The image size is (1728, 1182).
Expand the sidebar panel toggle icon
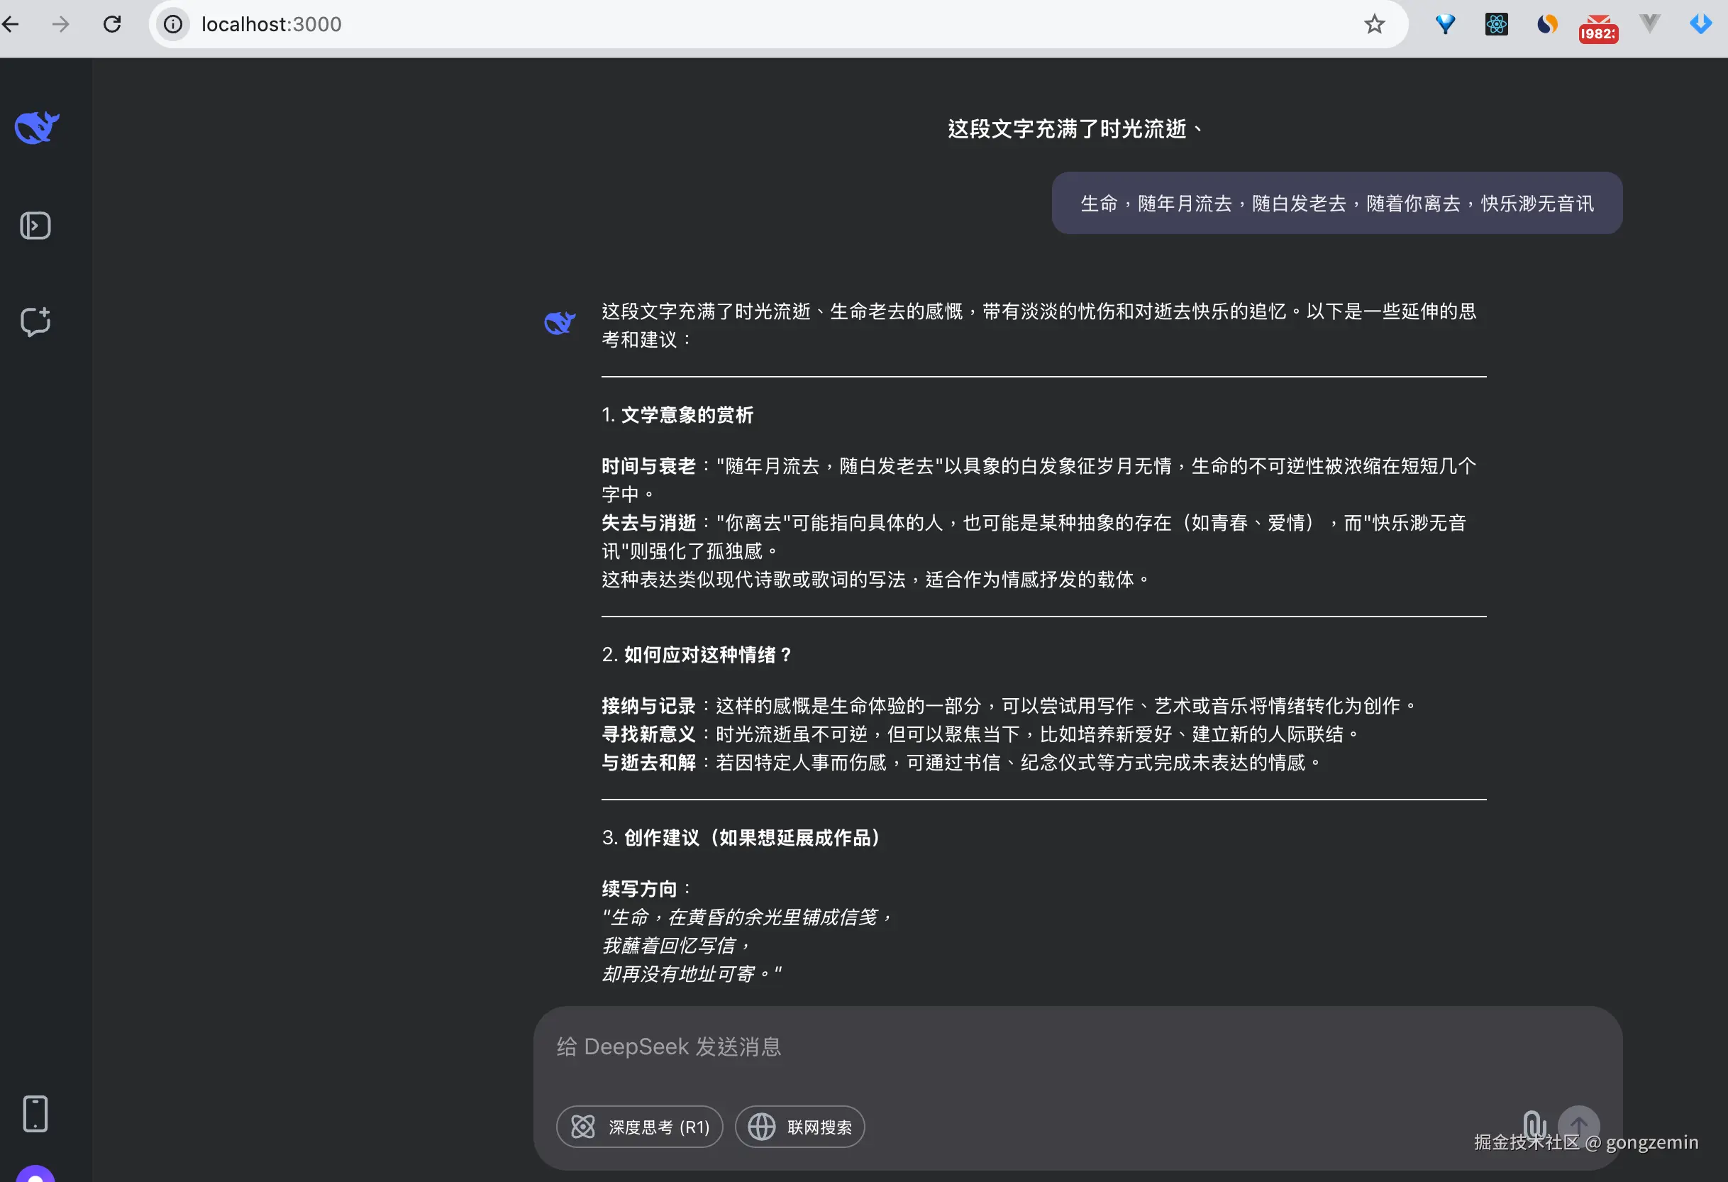[x=35, y=226]
